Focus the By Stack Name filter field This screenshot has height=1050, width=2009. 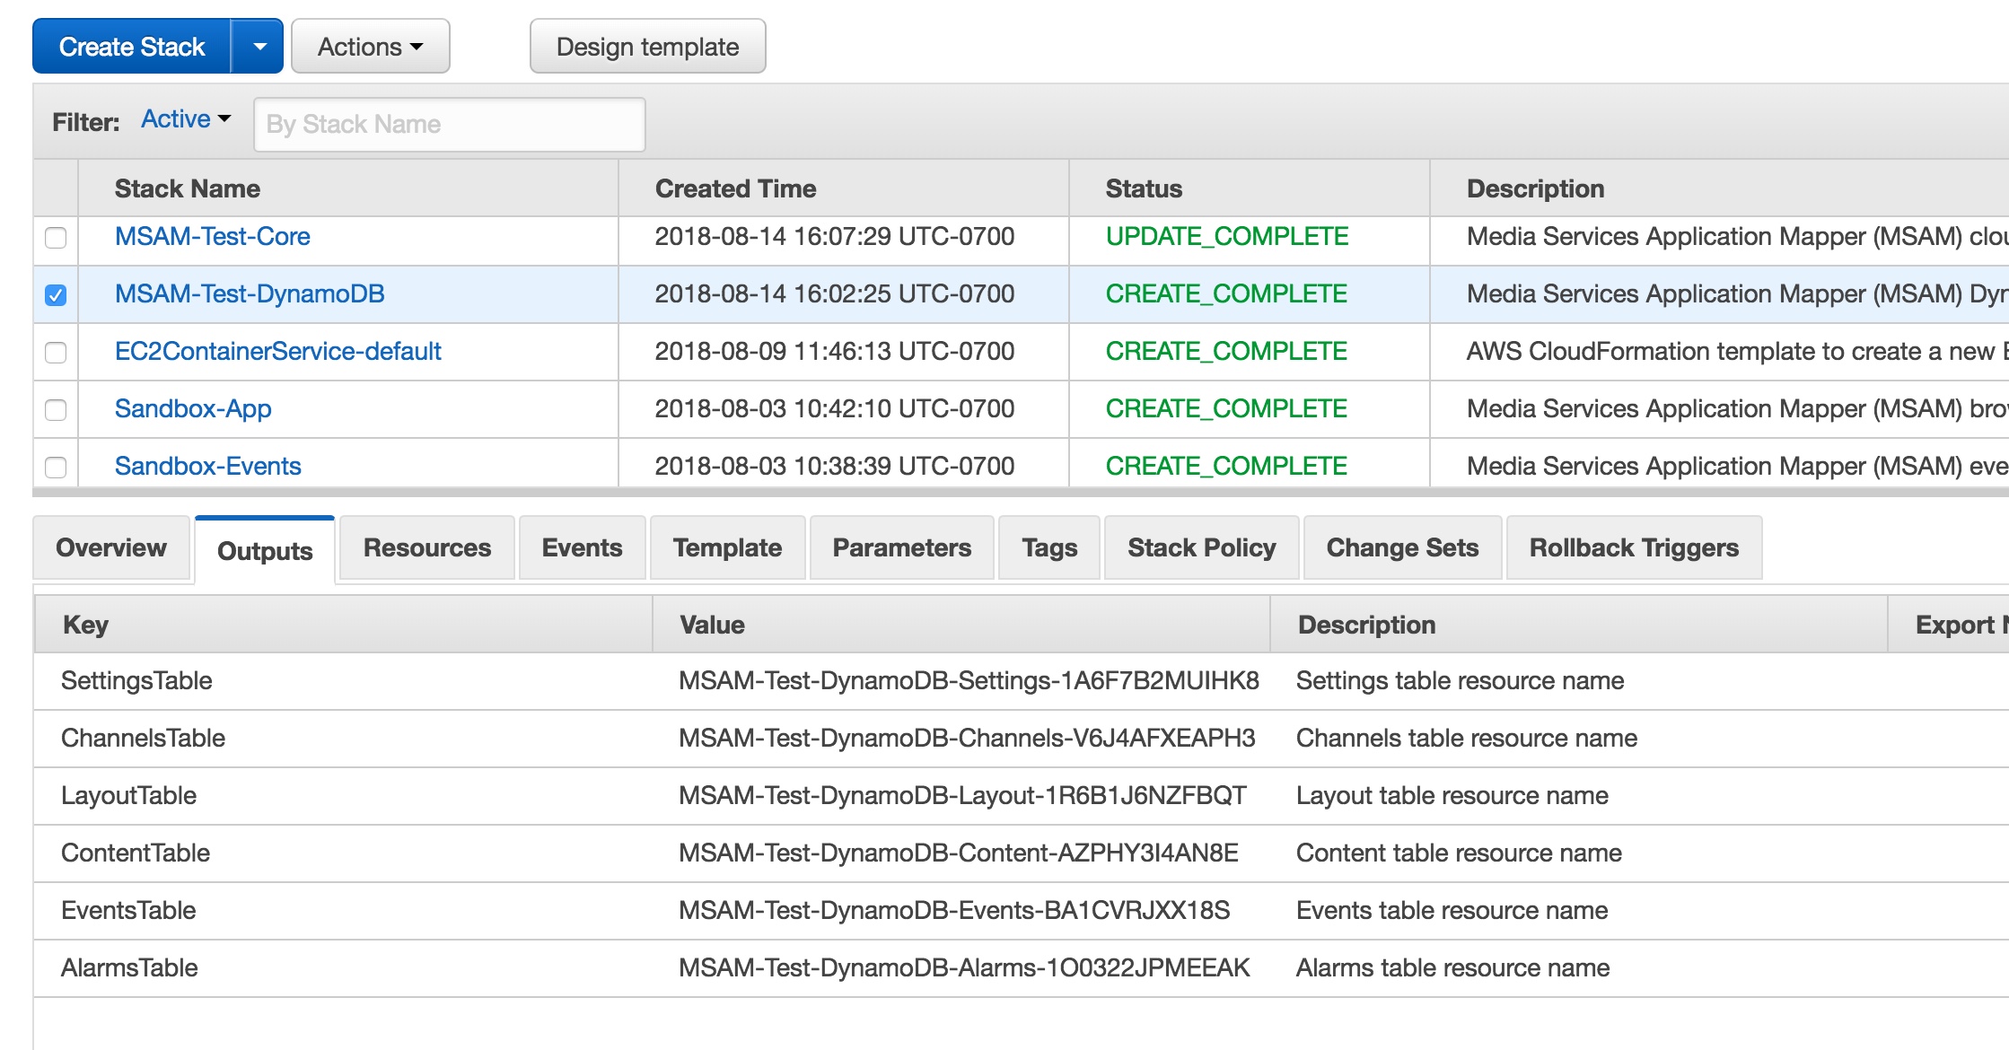(450, 124)
